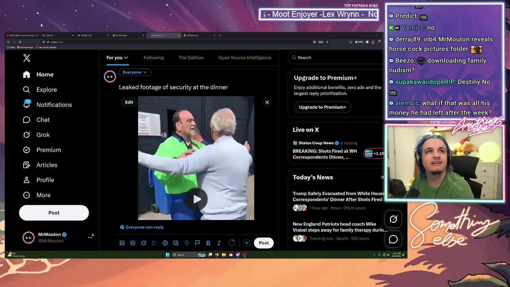510x287 pixels.
Task: Click Edit on the attached video
Action: (x=129, y=102)
